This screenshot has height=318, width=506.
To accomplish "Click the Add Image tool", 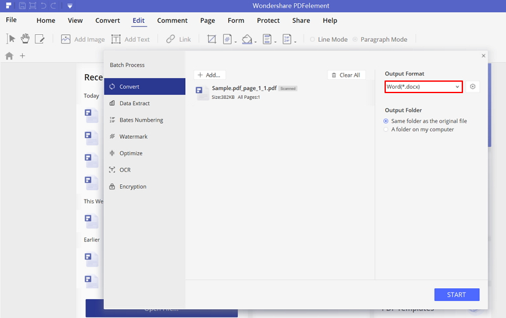I will (83, 39).
